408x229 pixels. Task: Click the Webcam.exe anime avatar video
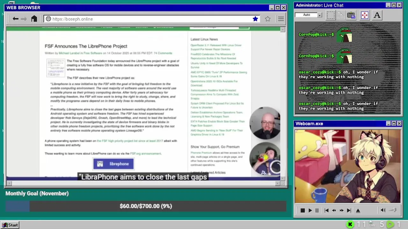point(348,166)
